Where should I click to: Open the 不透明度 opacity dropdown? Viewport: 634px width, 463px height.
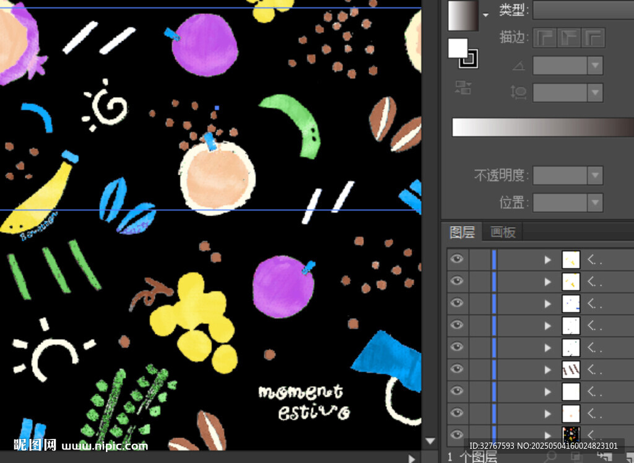pos(595,175)
